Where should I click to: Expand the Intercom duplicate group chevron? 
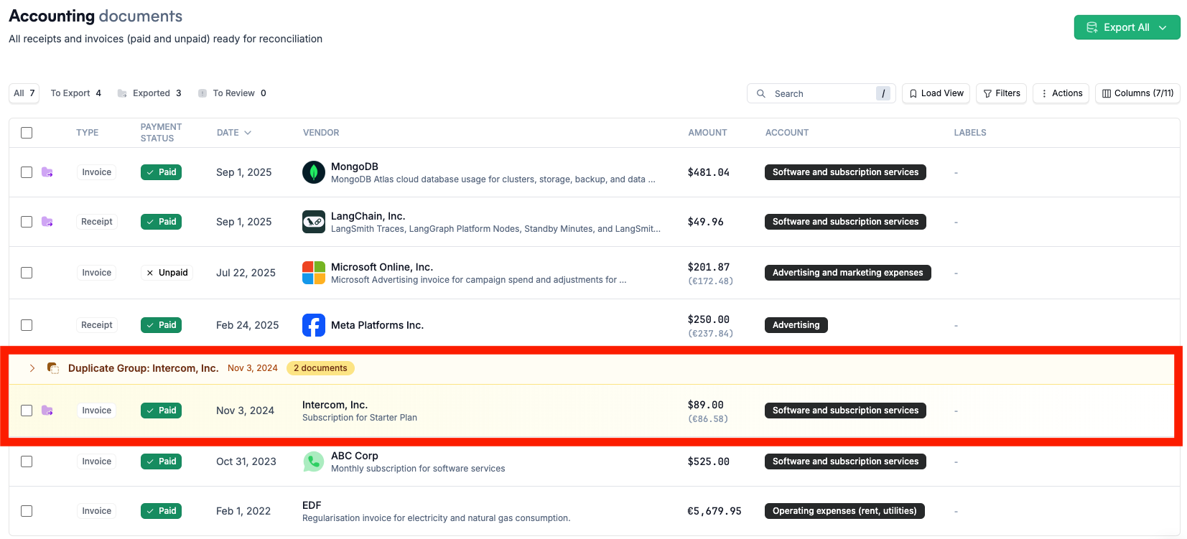pos(32,368)
